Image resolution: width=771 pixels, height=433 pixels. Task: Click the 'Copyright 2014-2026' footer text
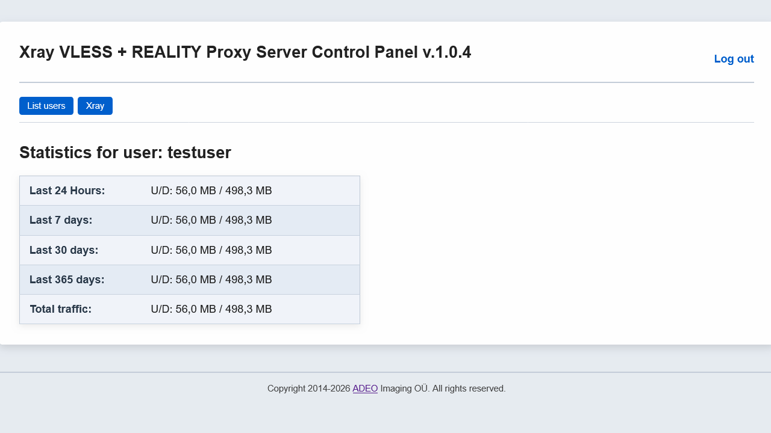[x=308, y=388]
